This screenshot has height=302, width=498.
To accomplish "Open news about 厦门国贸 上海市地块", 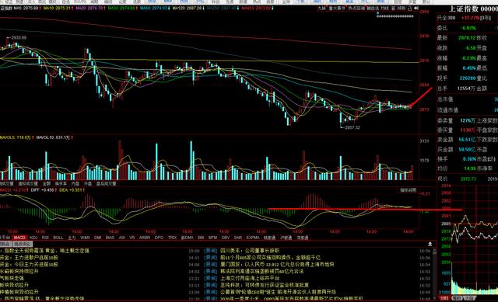I will coord(277,264).
